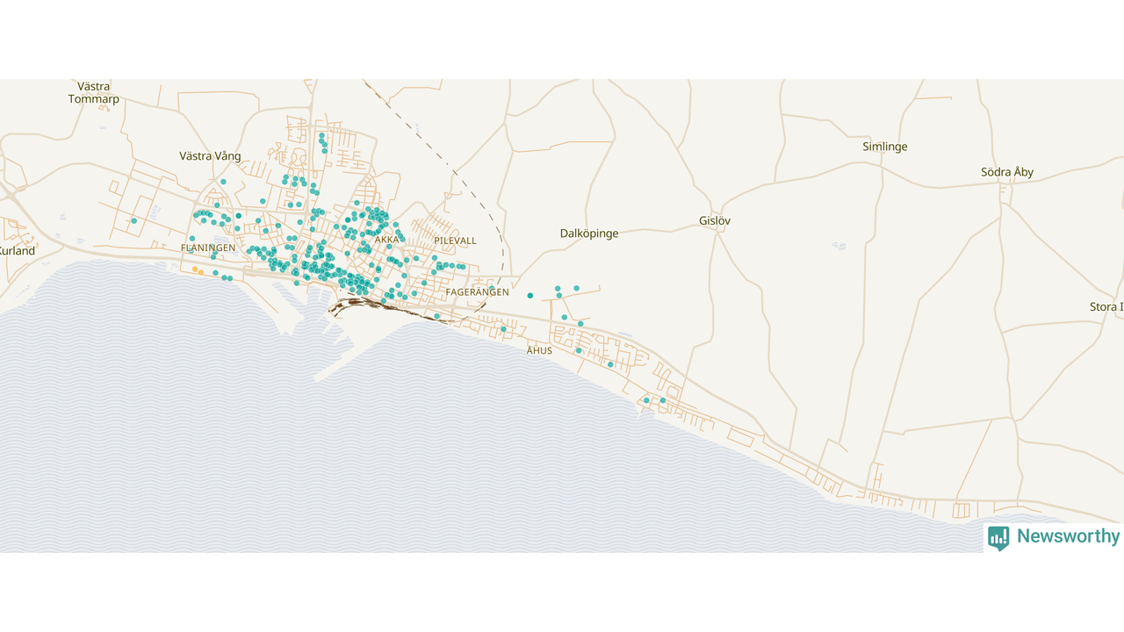This screenshot has width=1124, height=632.
Task: Select the topmost teal data point
Action: [x=321, y=135]
